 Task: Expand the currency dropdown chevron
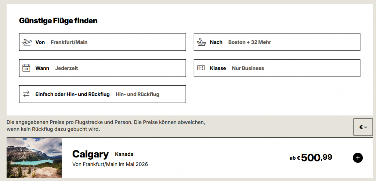(365, 127)
